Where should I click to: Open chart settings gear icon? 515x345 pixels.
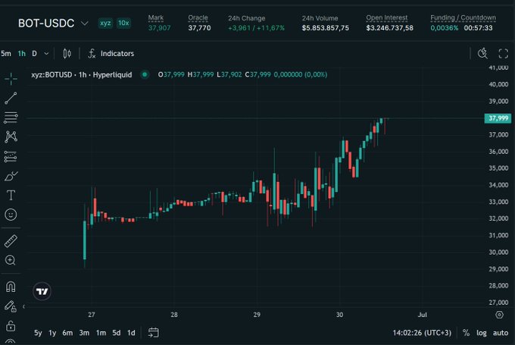[499, 315]
